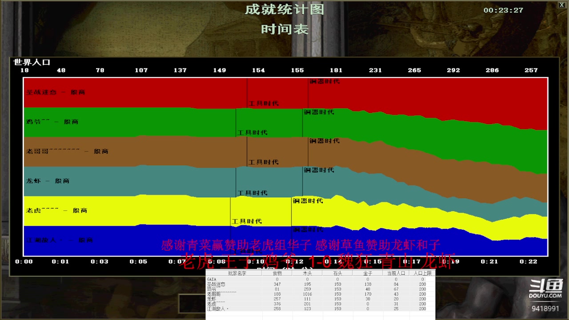The width and height of the screenshot is (569, 320).
Task: Click the 00:23:27 game timer
Action: [503, 10]
